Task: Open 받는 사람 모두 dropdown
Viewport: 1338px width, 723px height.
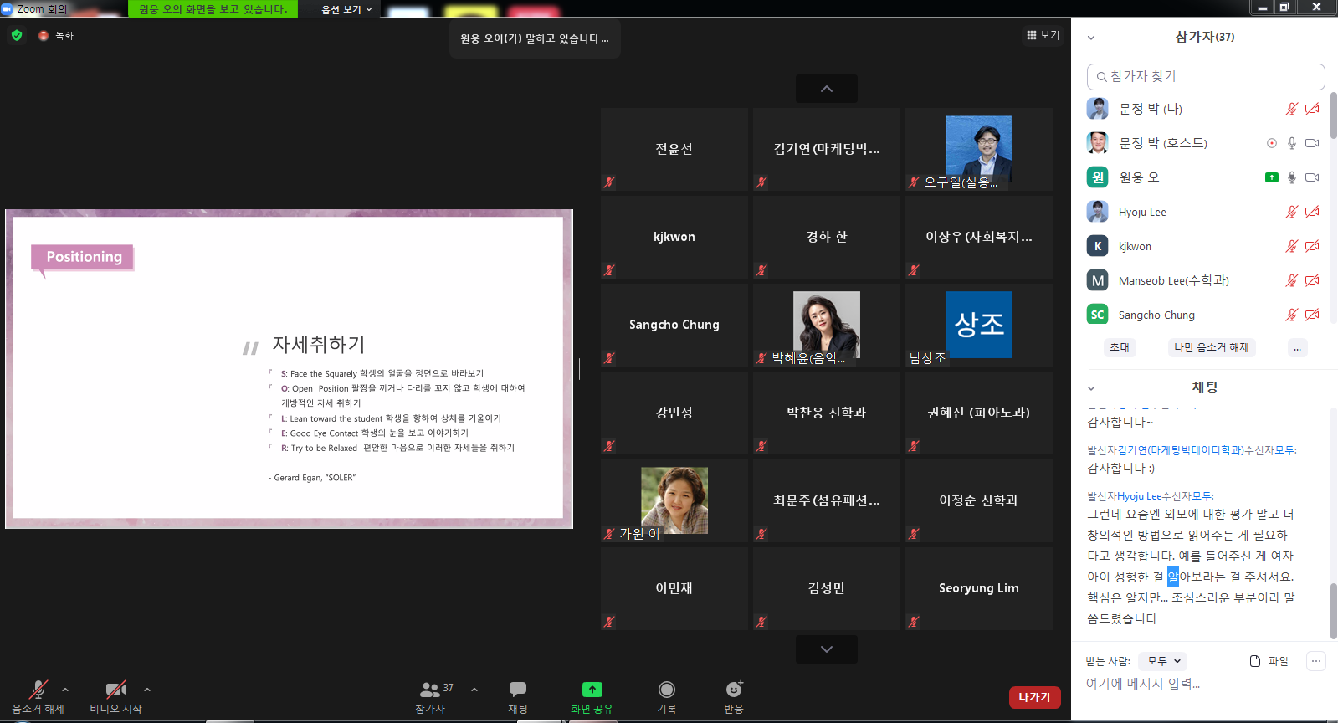Action: [1162, 661]
